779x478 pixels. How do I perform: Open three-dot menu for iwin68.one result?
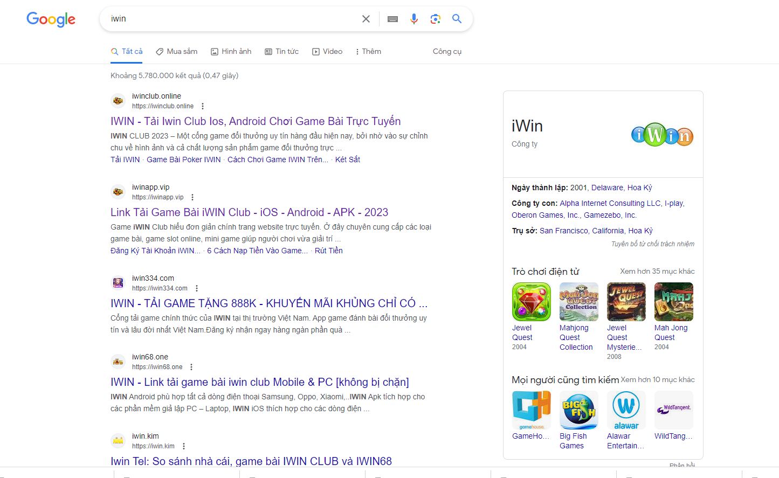click(x=191, y=367)
